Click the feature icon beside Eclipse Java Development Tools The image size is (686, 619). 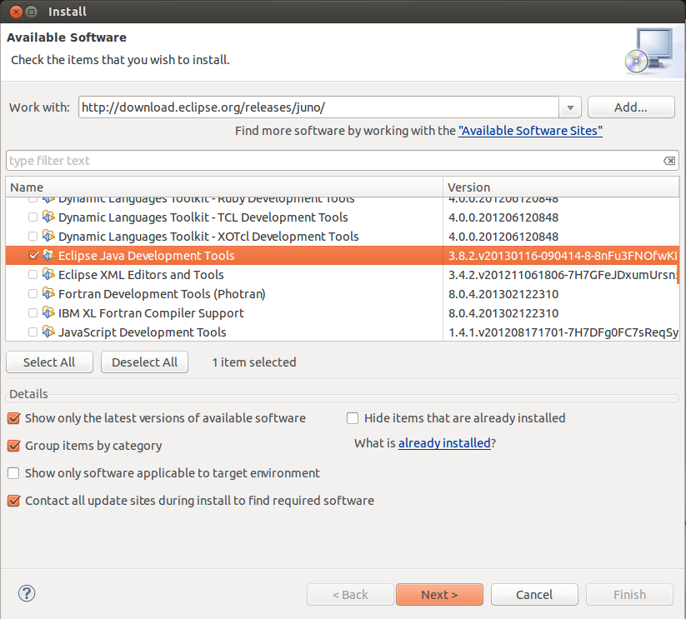(48, 255)
